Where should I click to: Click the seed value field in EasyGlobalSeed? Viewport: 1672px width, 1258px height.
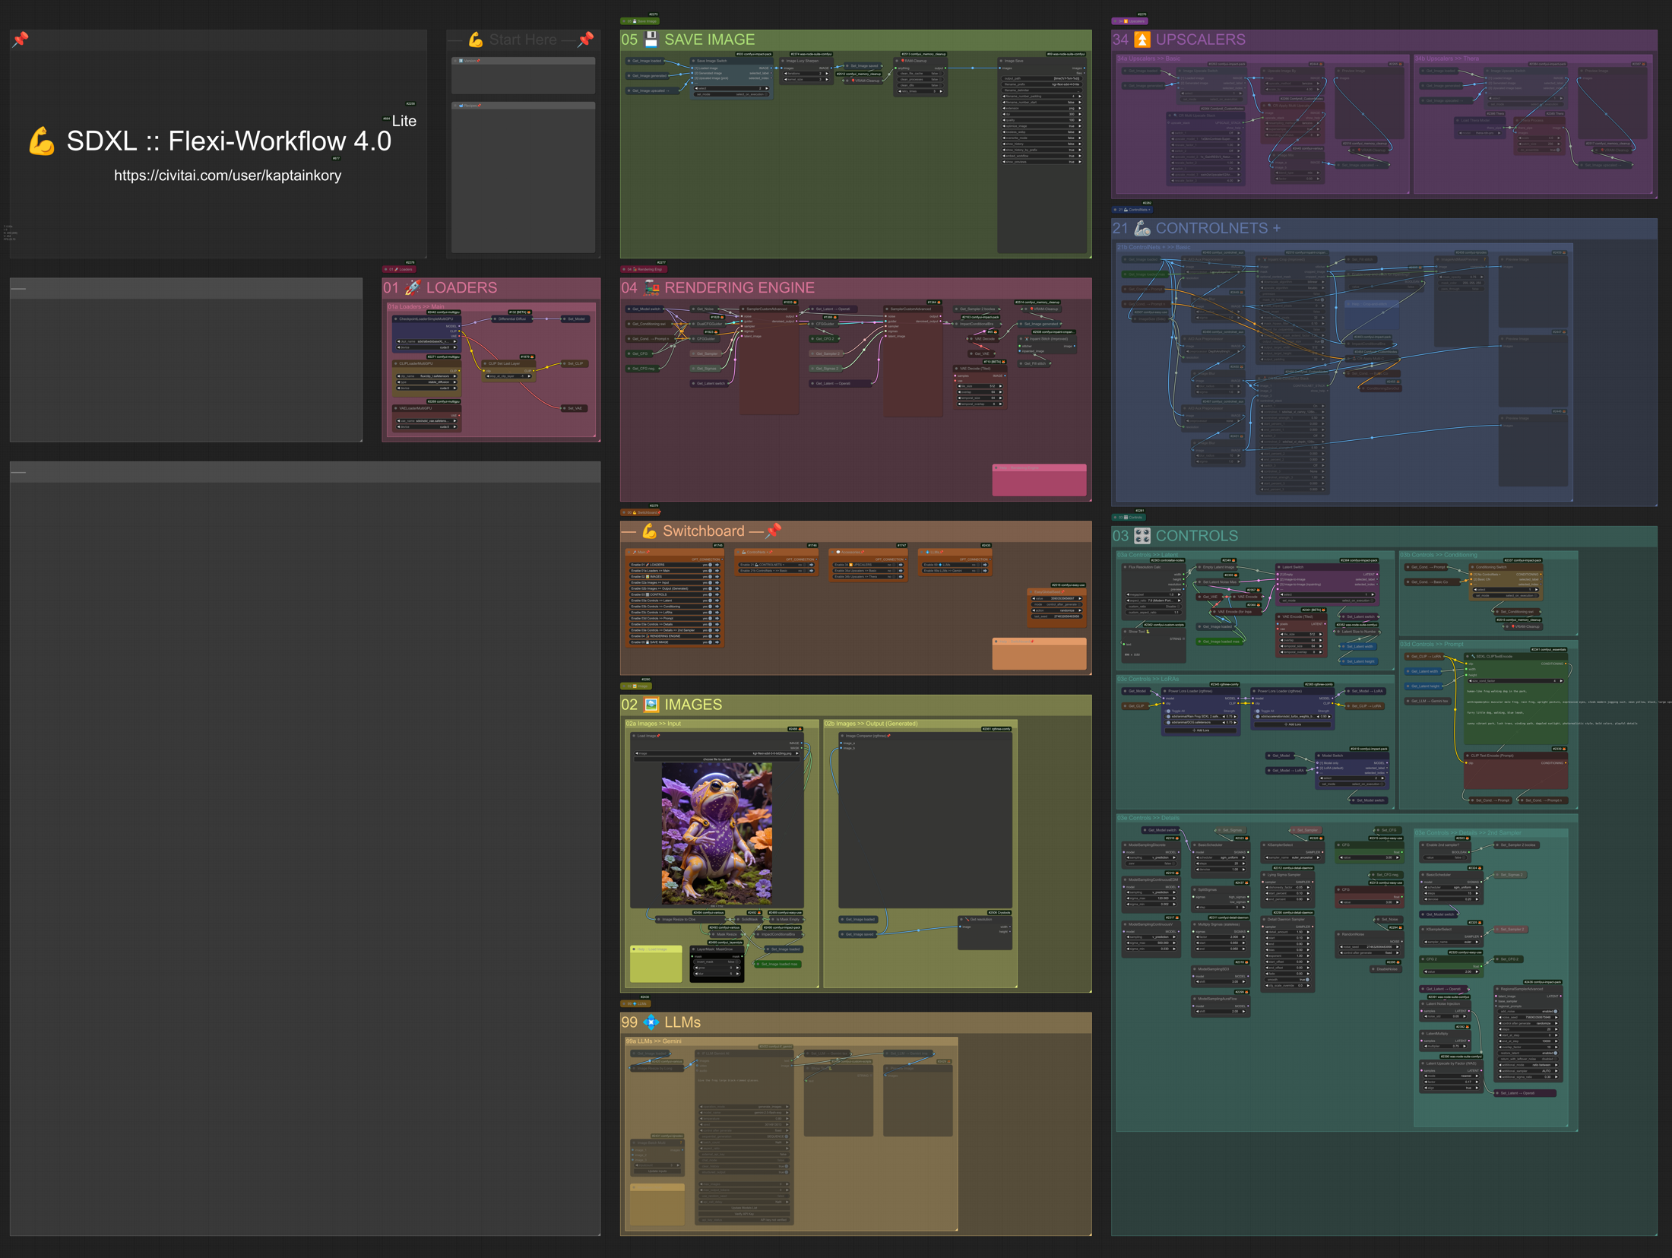[x=1056, y=598]
